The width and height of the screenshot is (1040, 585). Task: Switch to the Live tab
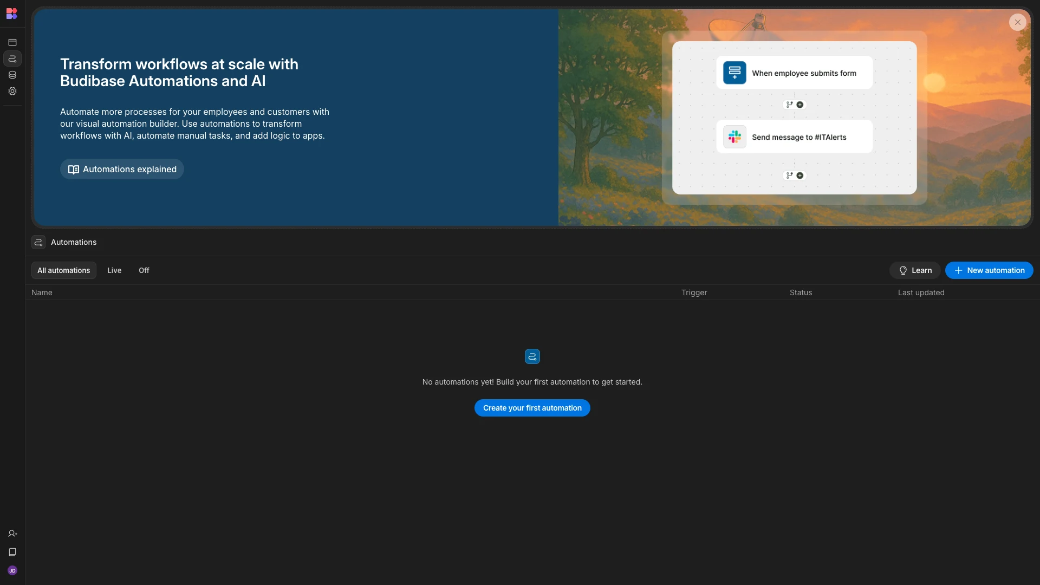tap(114, 270)
